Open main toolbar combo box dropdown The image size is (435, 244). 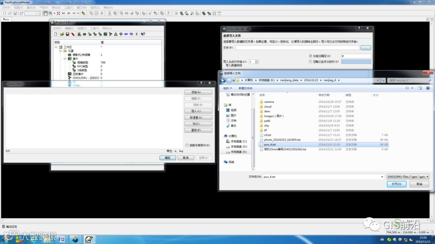tap(38, 13)
